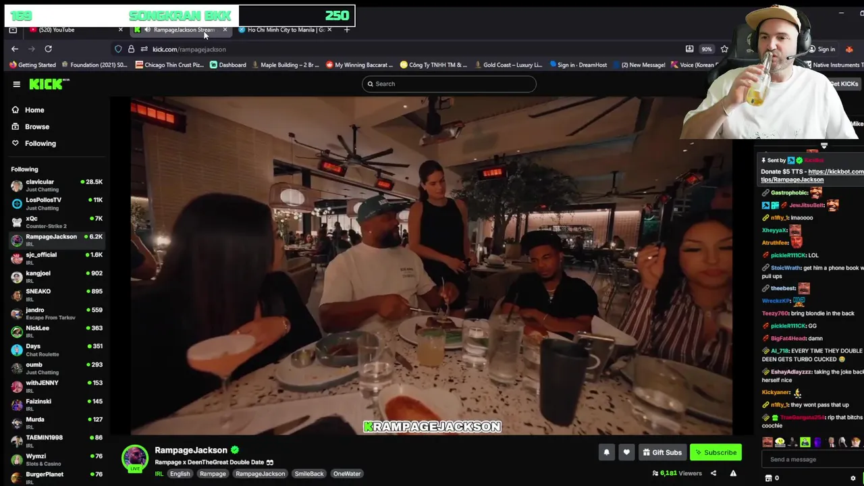Open the Getting Started bookmark
The width and height of the screenshot is (864, 486).
click(x=32, y=65)
